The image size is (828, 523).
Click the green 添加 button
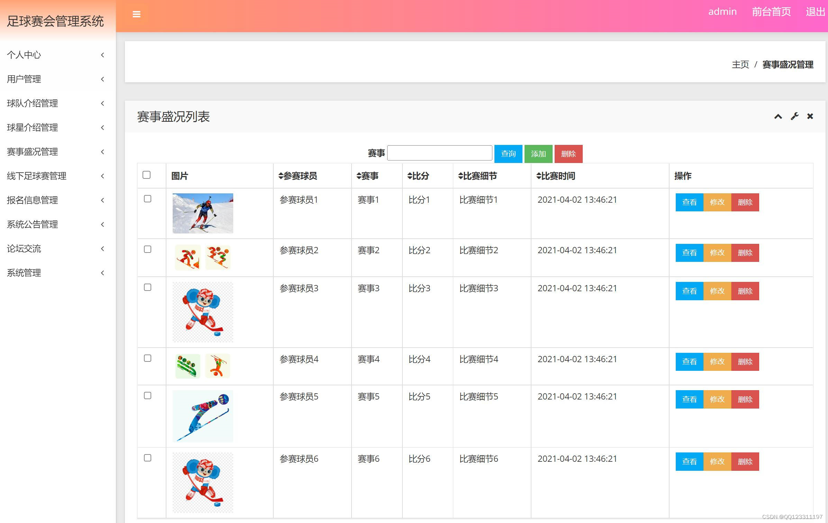coord(538,154)
